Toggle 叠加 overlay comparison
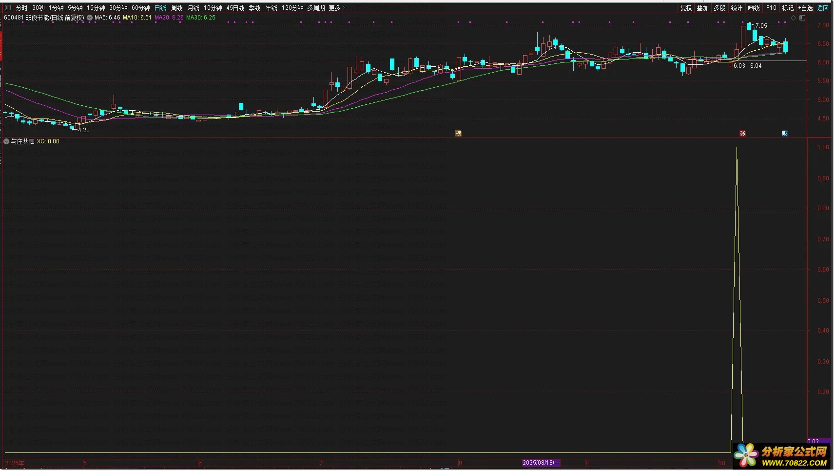This screenshot has height=471, width=835. click(702, 8)
